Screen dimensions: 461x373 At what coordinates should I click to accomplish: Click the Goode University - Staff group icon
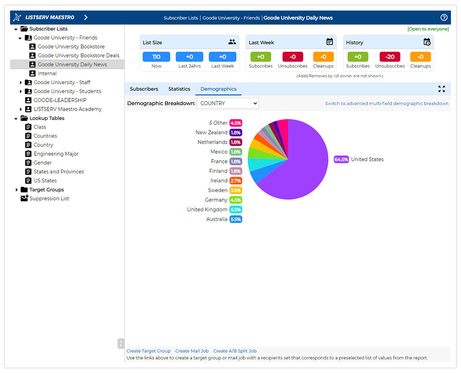coord(28,82)
